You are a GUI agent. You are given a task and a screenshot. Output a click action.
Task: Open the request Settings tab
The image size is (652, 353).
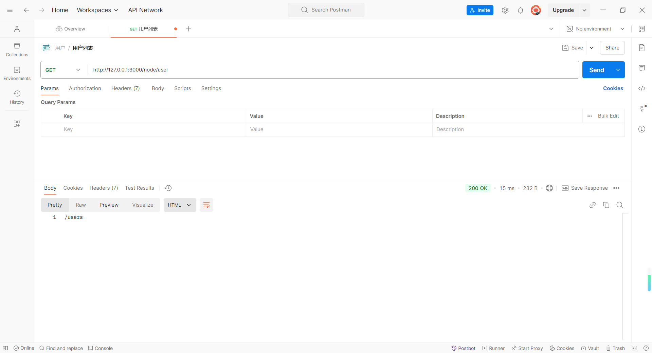[211, 88]
